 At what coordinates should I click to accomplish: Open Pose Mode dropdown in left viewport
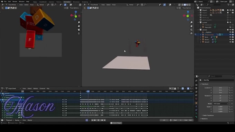(12, 5)
